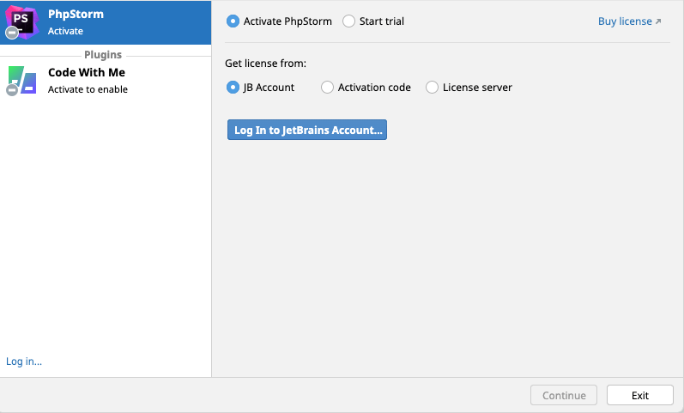This screenshot has width=684, height=413.
Task: Click the Code With Me plugin icon
Action: (21, 81)
